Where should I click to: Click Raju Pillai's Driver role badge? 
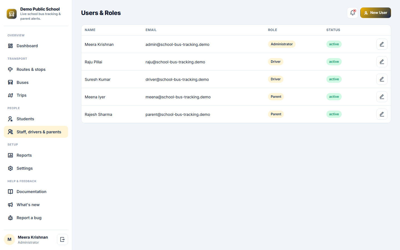276,62
